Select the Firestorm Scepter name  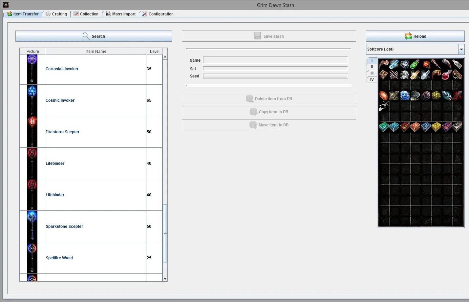click(62, 132)
